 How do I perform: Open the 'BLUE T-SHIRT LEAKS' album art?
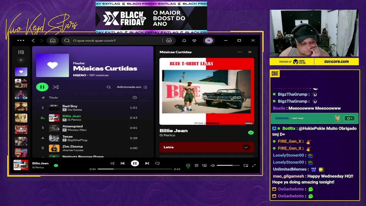tap(206, 91)
